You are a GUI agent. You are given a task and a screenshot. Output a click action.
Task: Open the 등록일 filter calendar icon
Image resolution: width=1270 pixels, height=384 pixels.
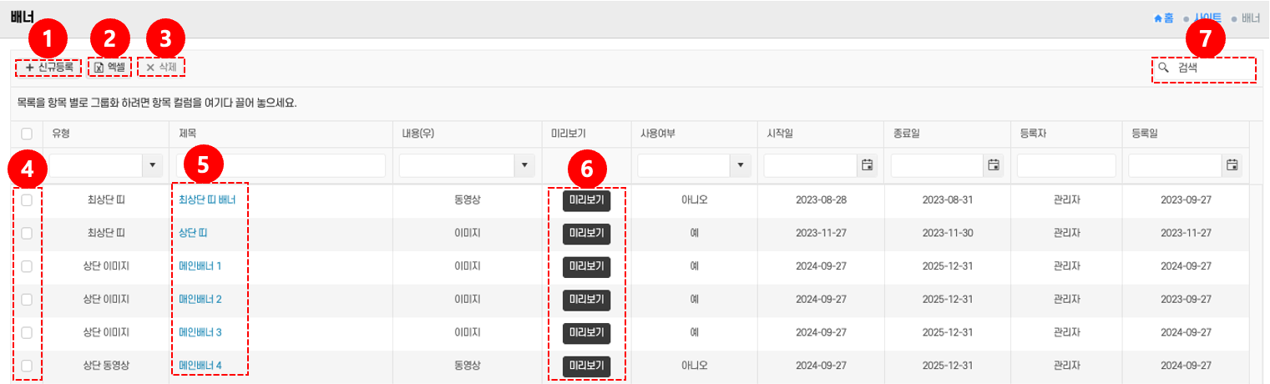(1232, 165)
